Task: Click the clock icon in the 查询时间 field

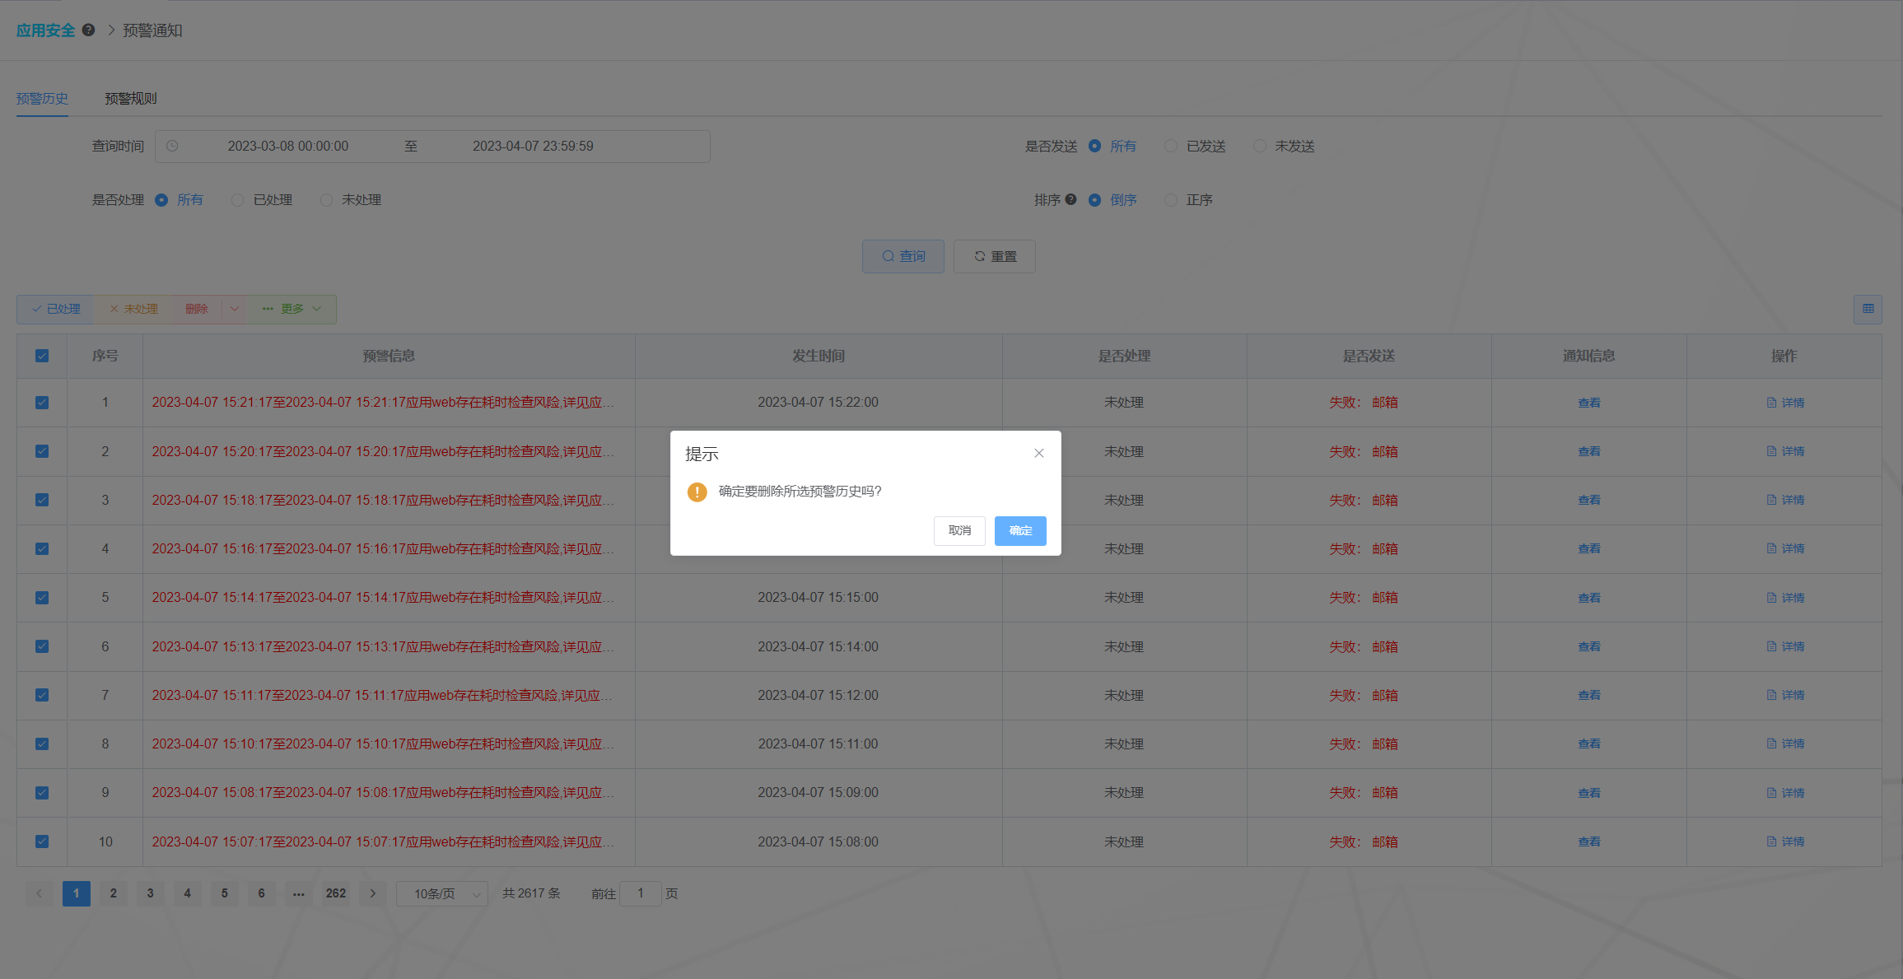Action: pos(172,146)
